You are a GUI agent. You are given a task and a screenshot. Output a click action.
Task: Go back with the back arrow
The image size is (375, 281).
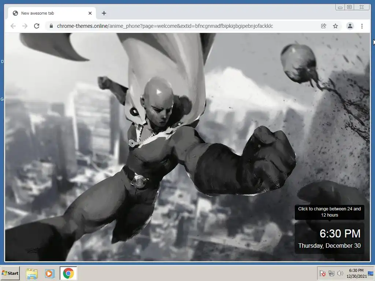pos(13,26)
